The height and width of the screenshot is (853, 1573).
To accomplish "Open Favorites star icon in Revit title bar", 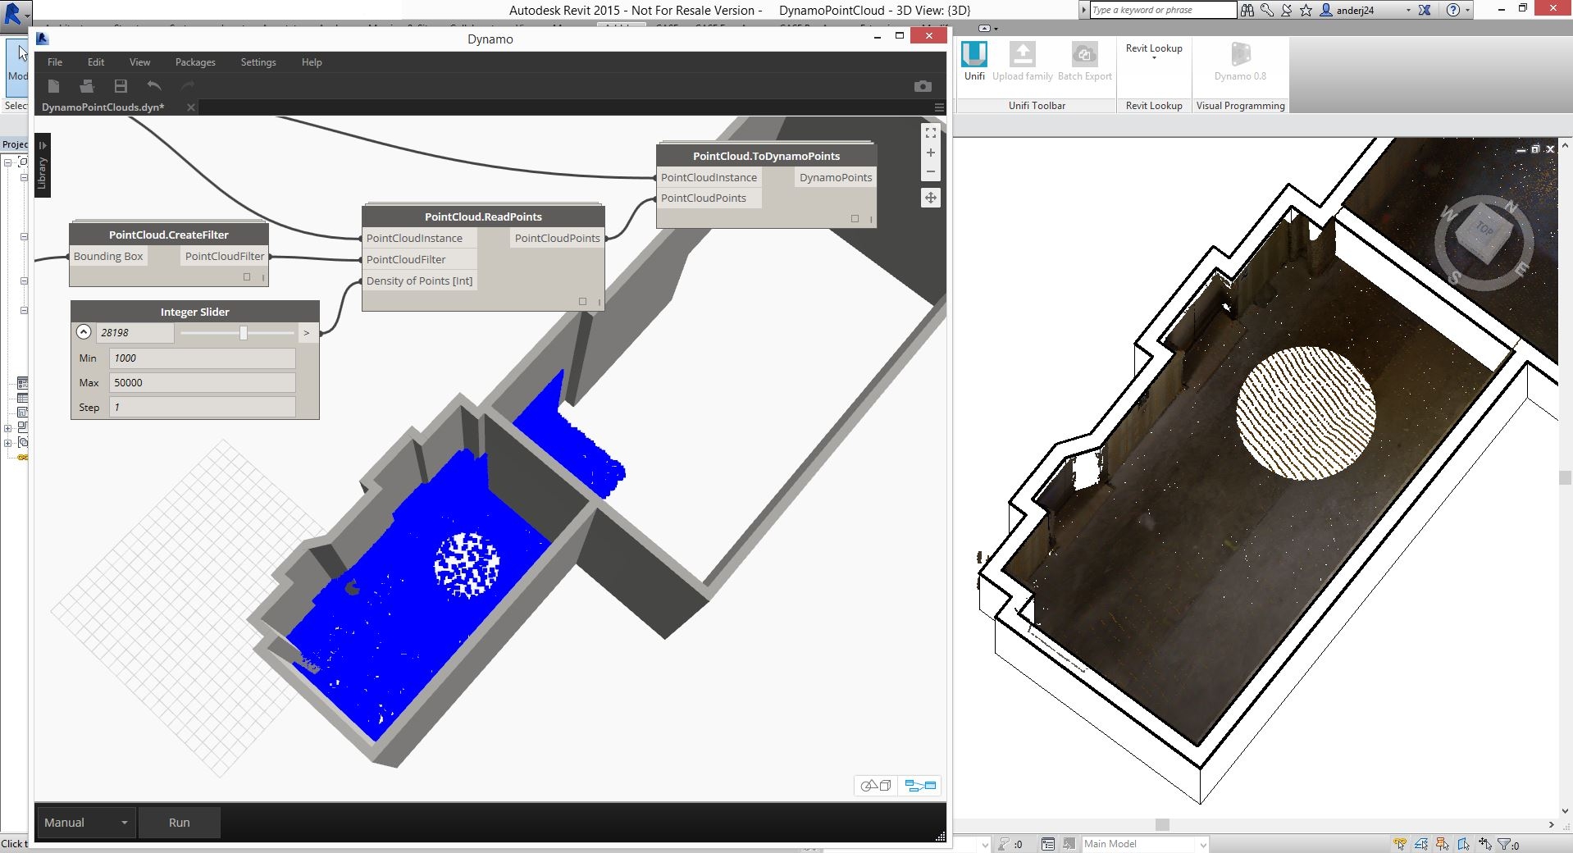I will click(1306, 10).
